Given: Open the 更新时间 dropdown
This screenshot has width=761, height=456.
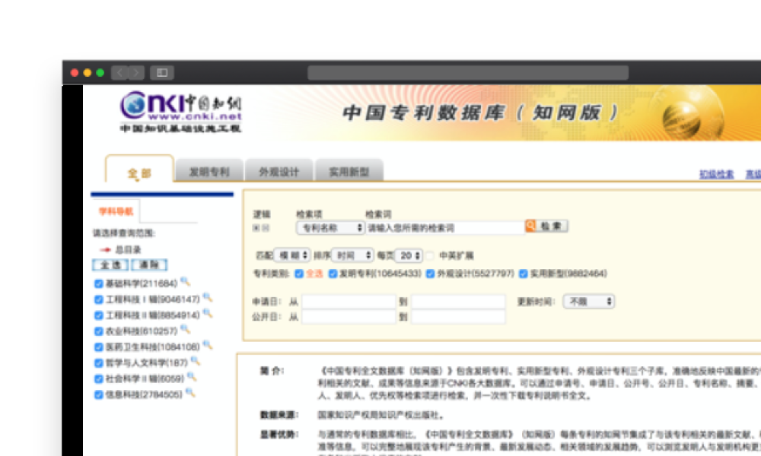Looking at the screenshot, I should coord(589,302).
